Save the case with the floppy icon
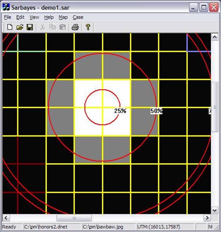Viewport: 221px width, 232px height. (30, 27)
